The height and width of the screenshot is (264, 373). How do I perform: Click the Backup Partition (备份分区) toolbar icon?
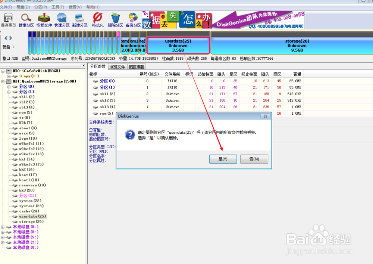click(133, 20)
